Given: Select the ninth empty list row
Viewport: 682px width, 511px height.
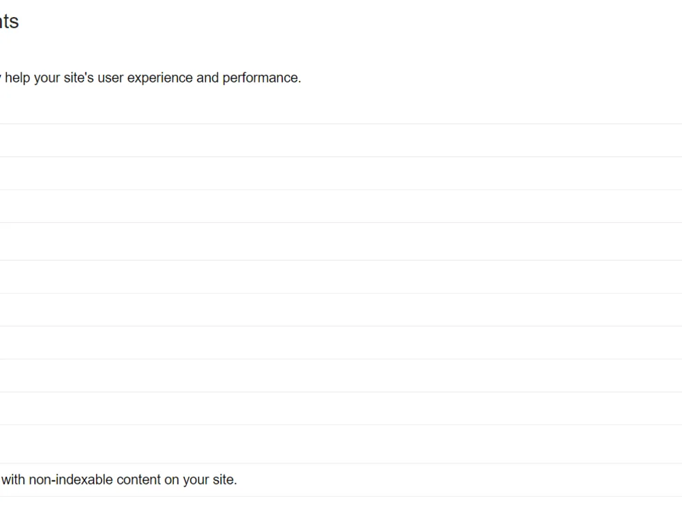Looking at the screenshot, I should click(341, 409).
